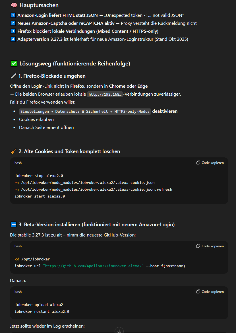Click the number 4 emoji before Adapterversion 3.27.3
This screenshot has height=333, width=236.
[x=13, y=39]
